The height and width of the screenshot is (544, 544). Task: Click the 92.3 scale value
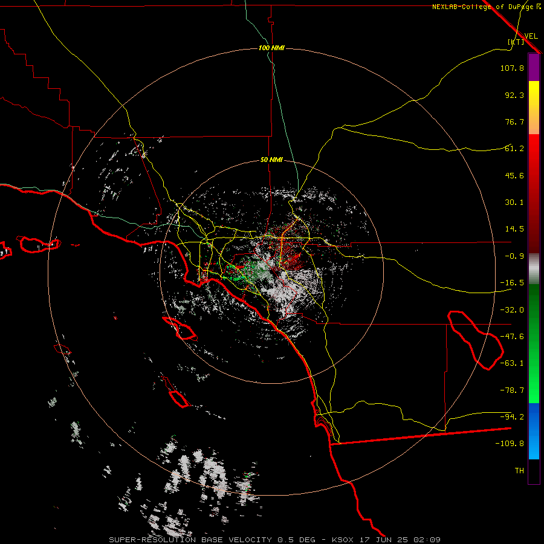[x=514, y=95]
